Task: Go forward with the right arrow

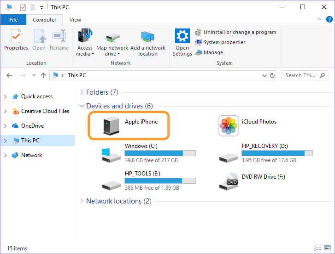Action: point(23,75)
